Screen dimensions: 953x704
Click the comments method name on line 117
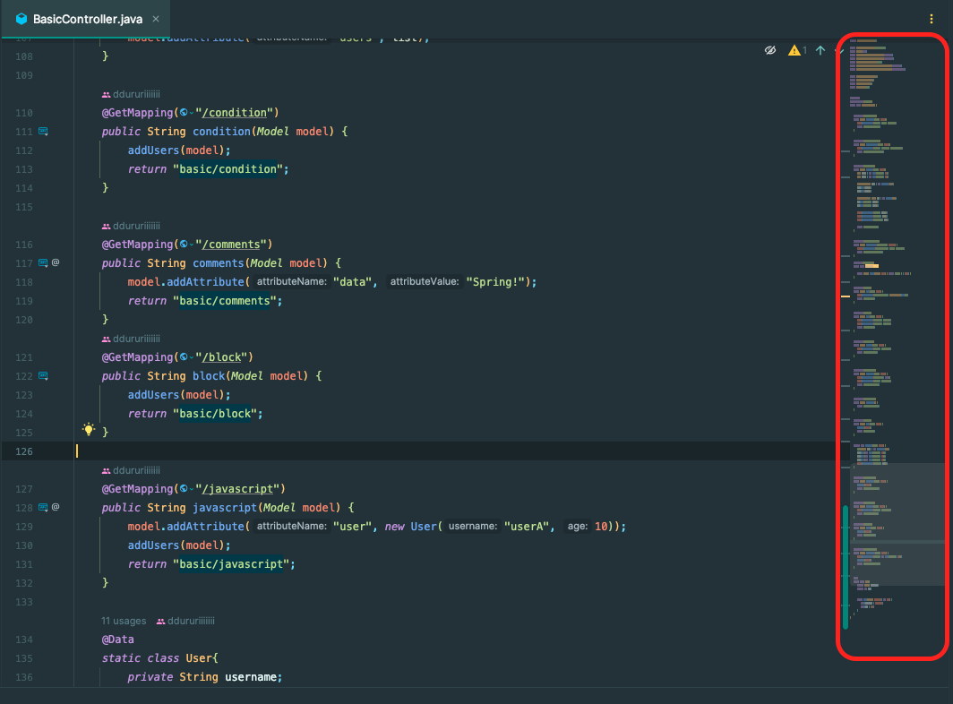pyautogui.click(x=219, y=263)
